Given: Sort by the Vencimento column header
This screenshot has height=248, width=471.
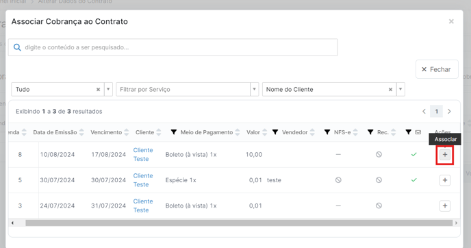Looking at the screenshot, I should [x=106, y=132].
